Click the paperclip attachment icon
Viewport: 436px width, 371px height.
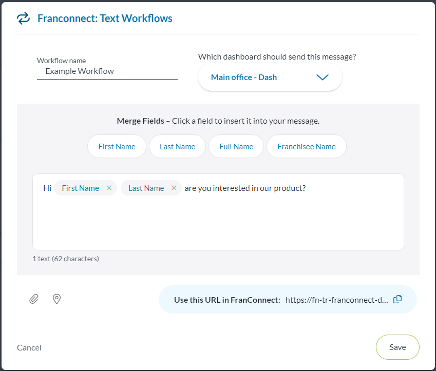pos(33,299)
